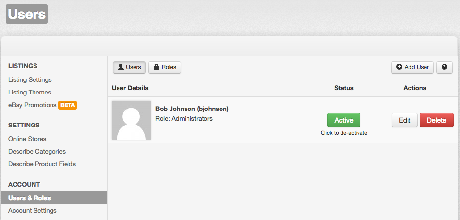Click the orange BETA badge

point(68,105)
